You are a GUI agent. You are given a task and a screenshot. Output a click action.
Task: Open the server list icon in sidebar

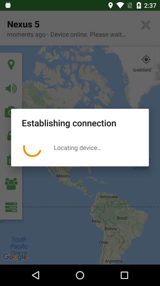(11, 207)
